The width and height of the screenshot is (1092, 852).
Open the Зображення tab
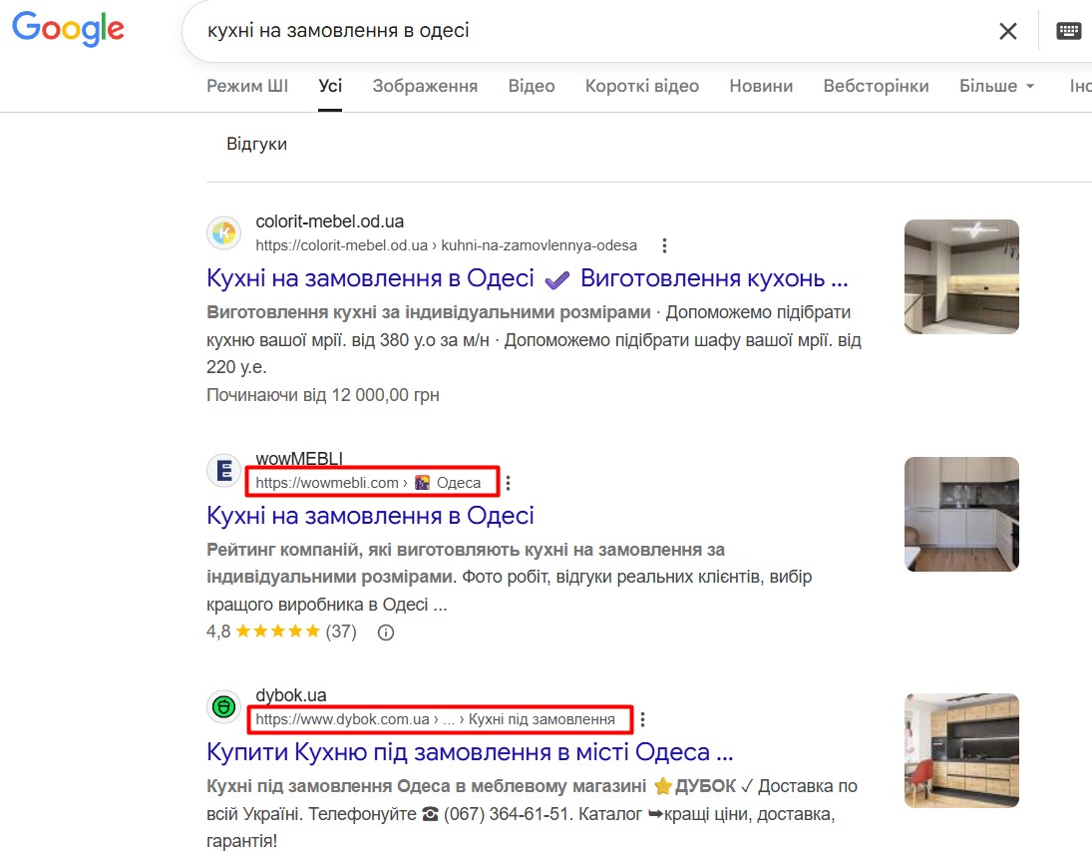point(425,86)
